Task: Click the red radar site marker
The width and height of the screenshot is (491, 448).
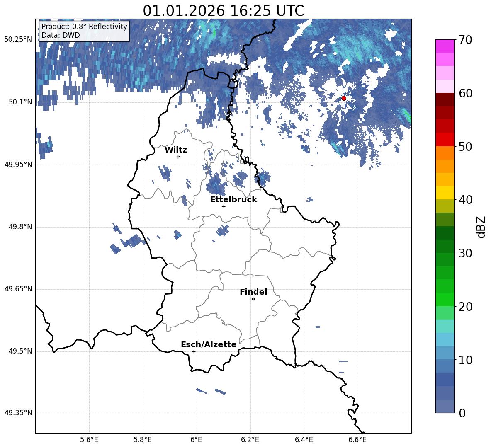Action: [x=343, y=98]
